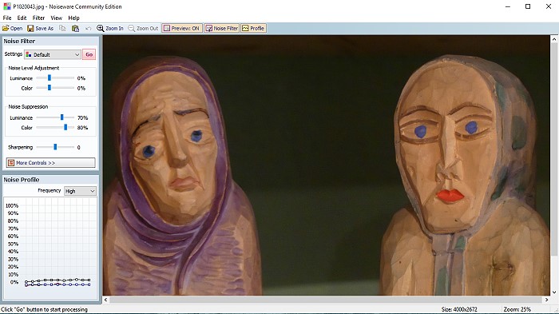This screenshot has height=314, width=559.
Task: Open the Help menu
Action: [x=73, y=18]
